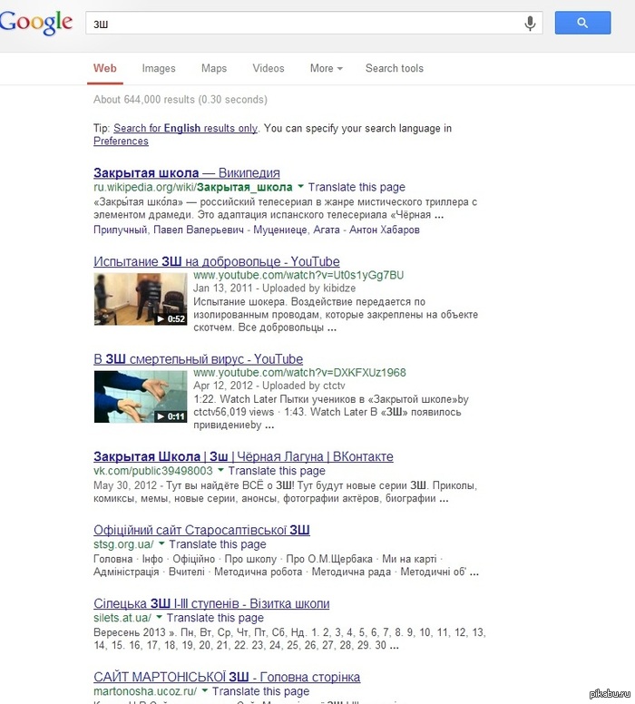
Task: Open 'В ЗШ смертельный вирус - YouTube' result
Action: (198, 359)
